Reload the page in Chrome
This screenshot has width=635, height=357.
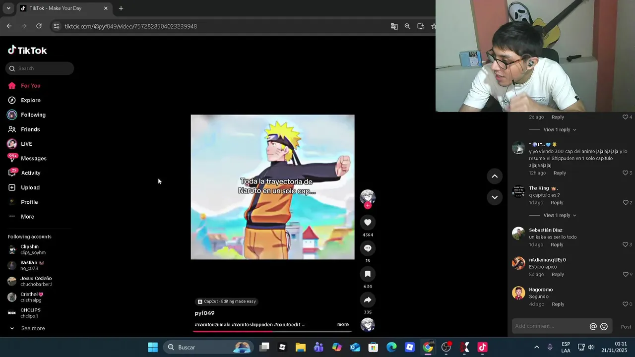pyautogui.click(x=39, y=26)
